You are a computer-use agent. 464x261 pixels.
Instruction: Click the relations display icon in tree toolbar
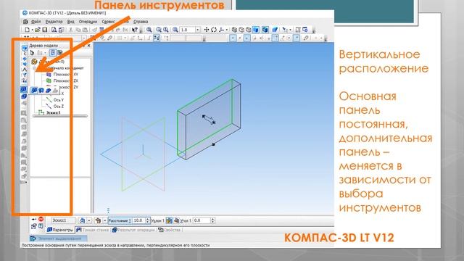[x=59, y=53]
